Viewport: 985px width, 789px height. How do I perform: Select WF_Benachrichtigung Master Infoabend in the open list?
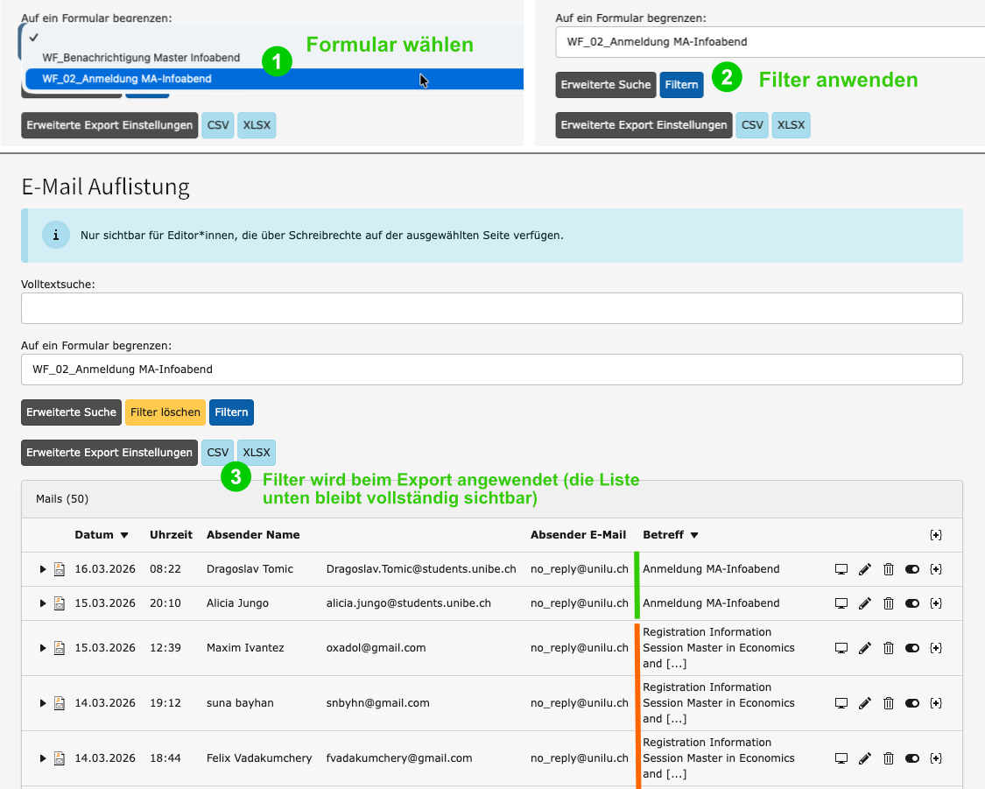tap(141, 58)
